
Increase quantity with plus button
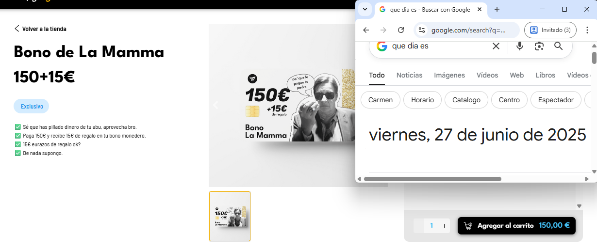point(444,226)
